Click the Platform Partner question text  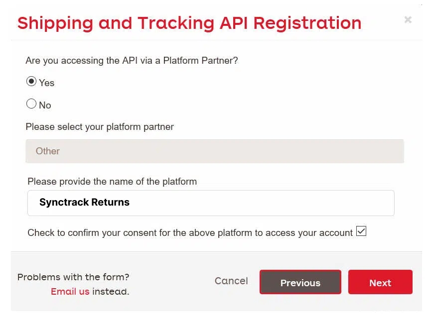(132, 61)
